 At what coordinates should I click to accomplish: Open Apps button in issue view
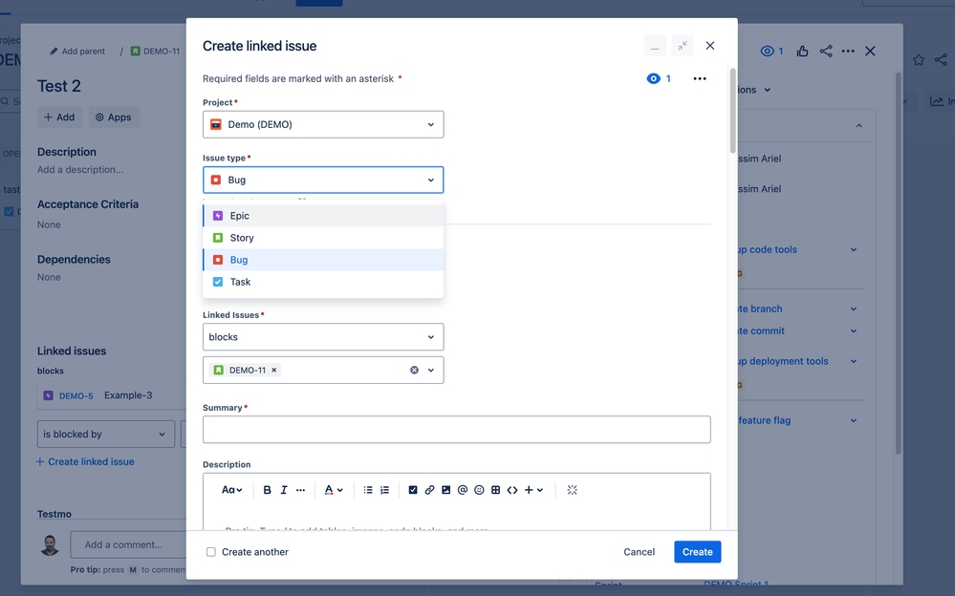pyautogui.click(x=114, y=117)
